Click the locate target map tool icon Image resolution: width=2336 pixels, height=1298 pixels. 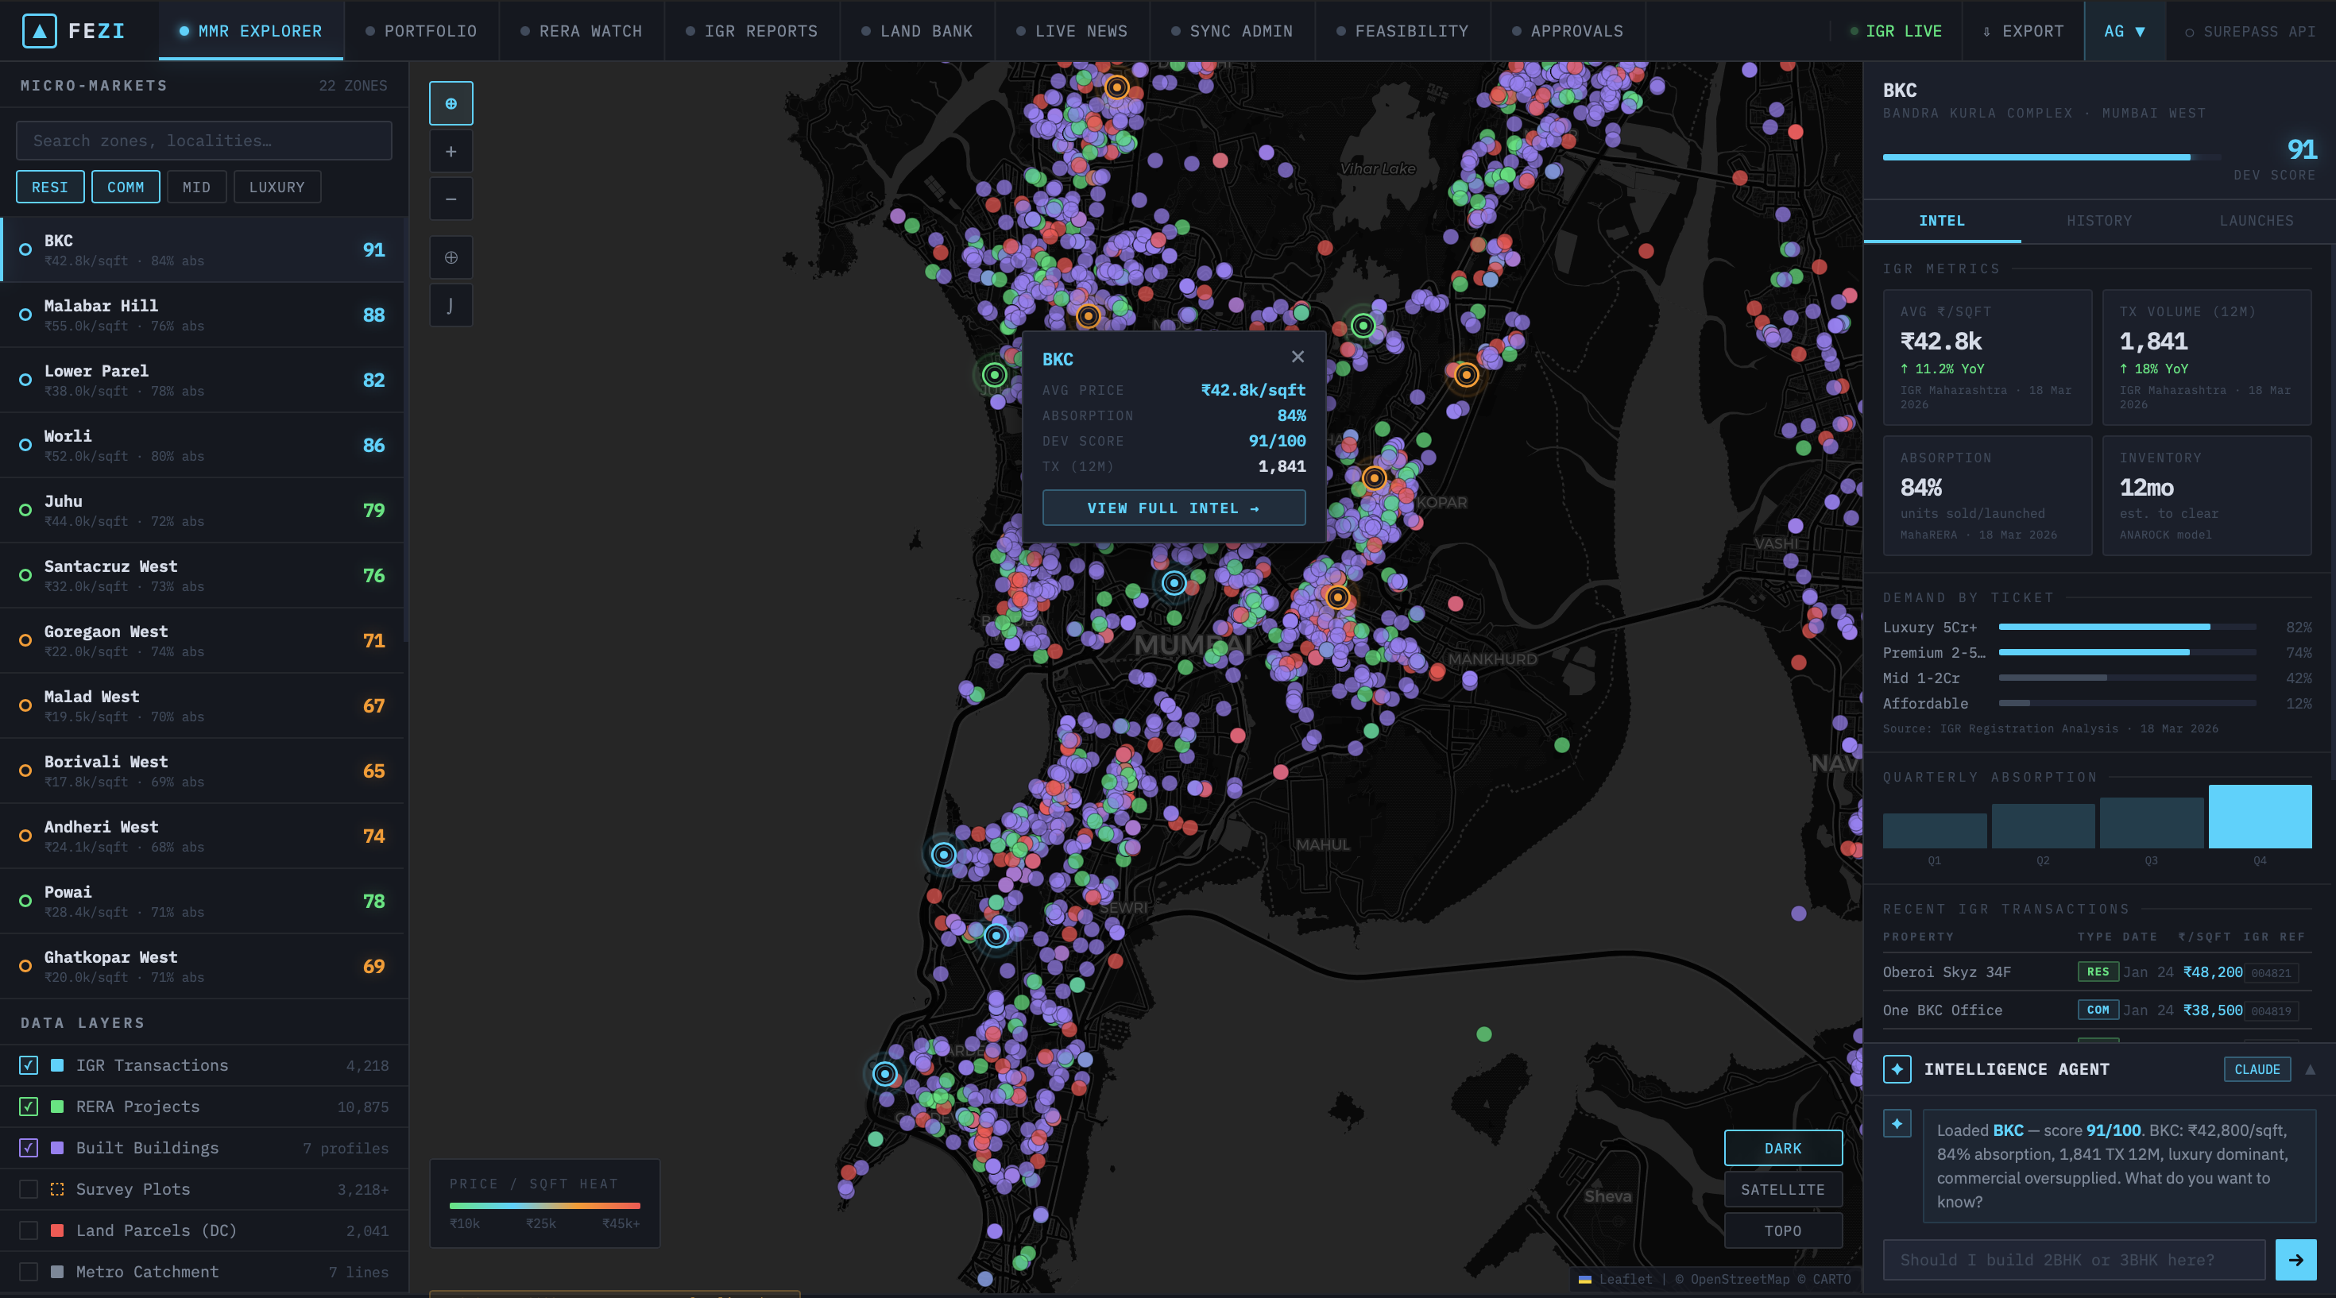click(x=451, y=103)
